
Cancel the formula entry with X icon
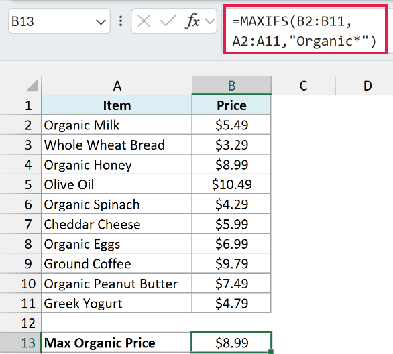pos(144,21)
